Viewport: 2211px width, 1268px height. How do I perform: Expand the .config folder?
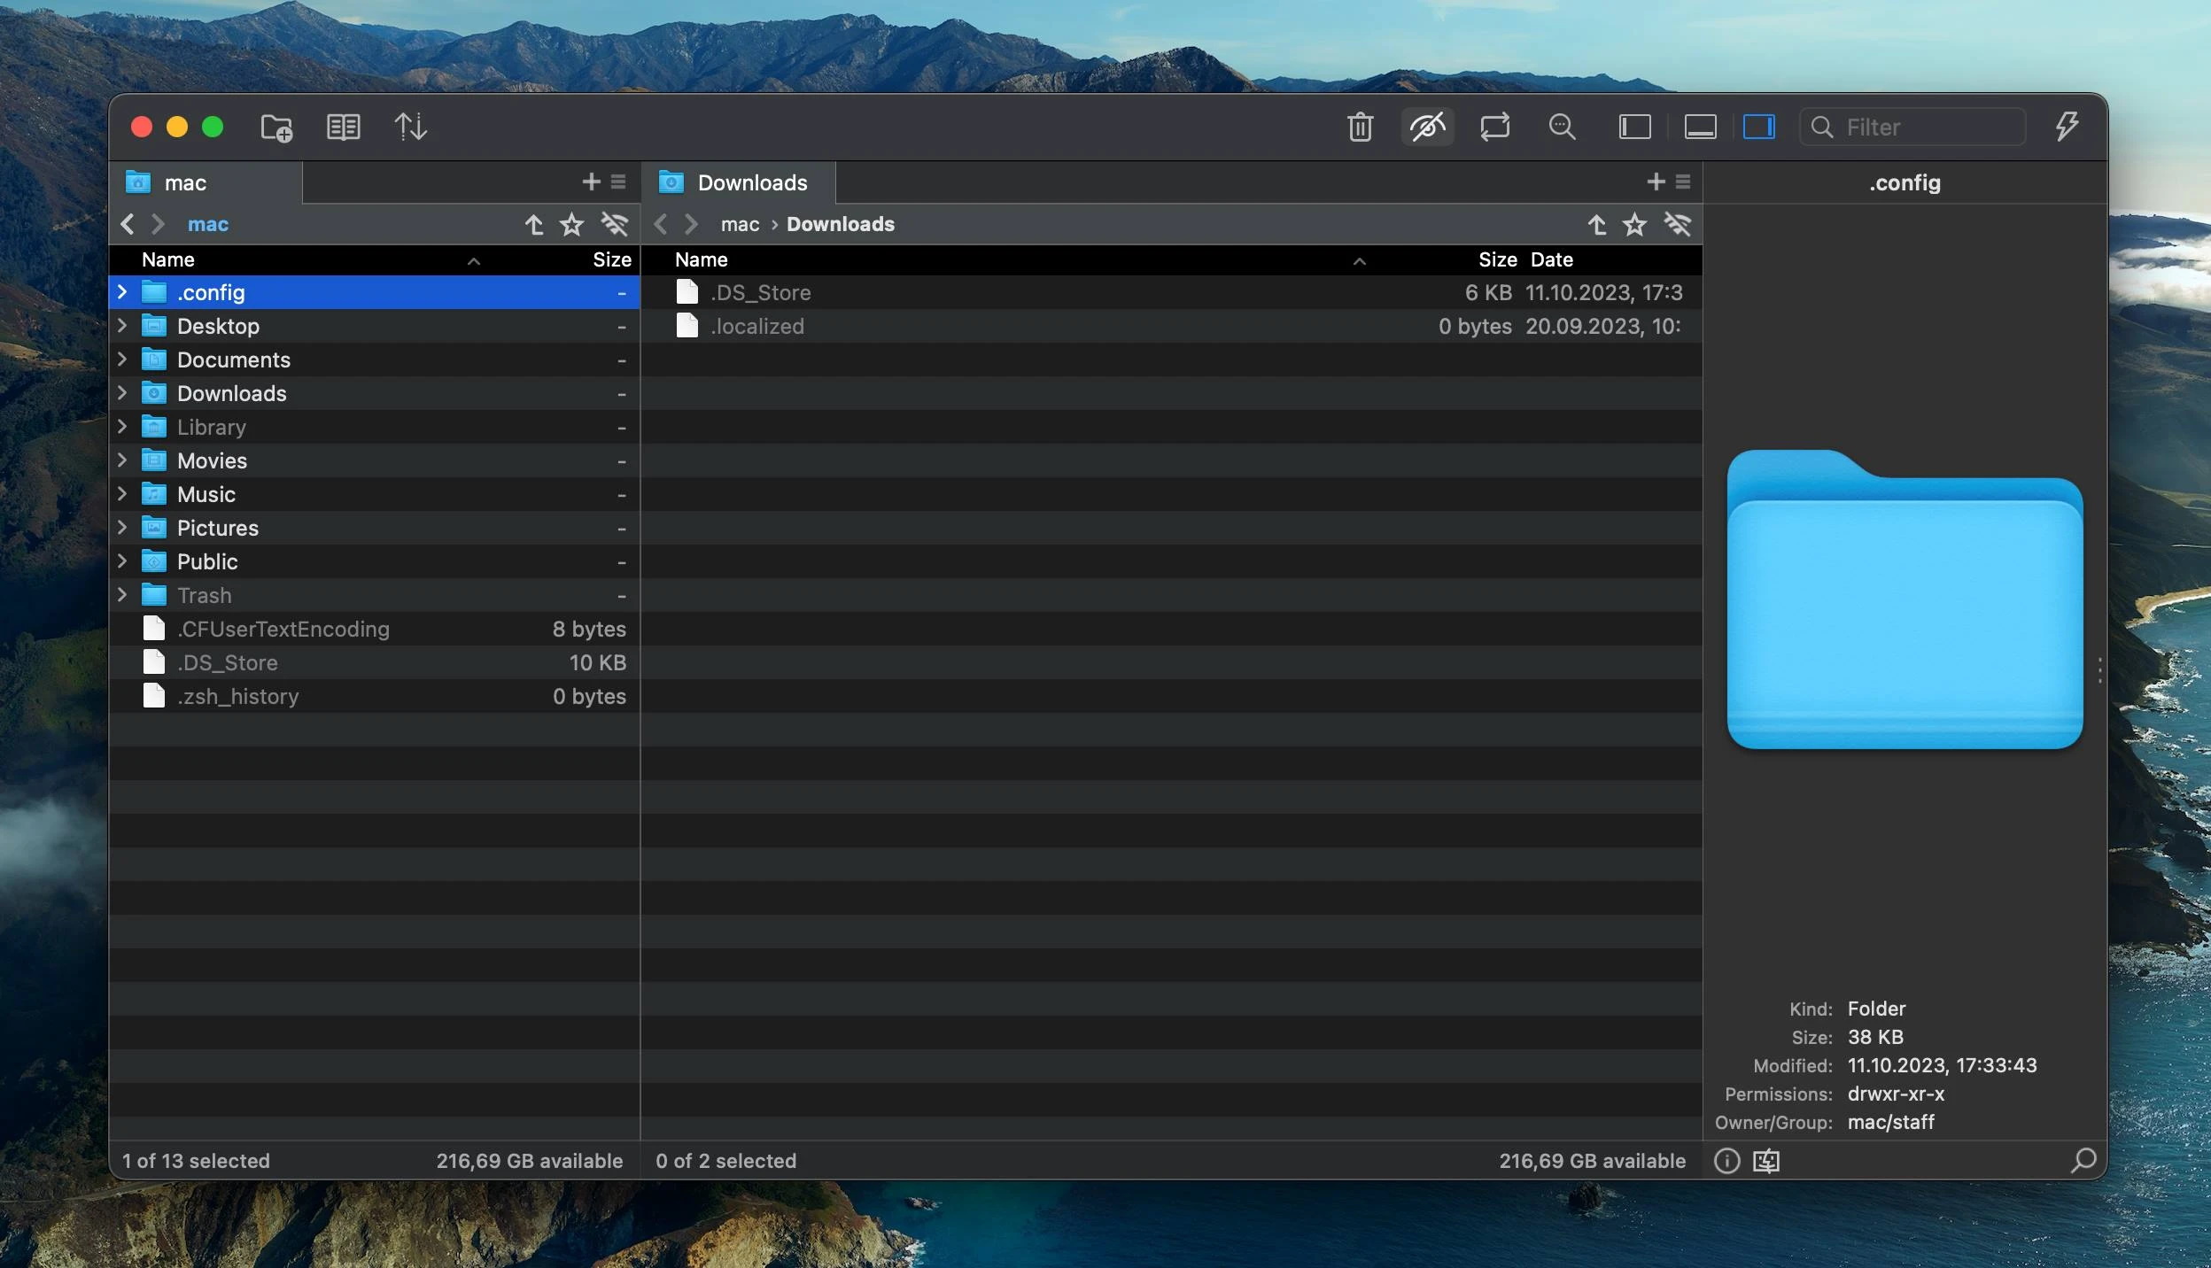122,291
